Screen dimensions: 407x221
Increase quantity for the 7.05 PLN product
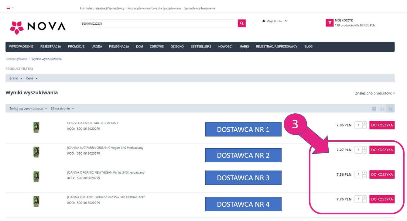[x=364, y=123]
